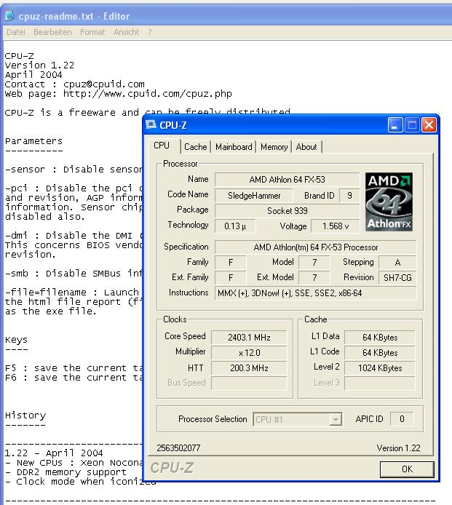Expand the Processor Selection dropdown arrow
The image size is (452, 505).
click(336, 419)
